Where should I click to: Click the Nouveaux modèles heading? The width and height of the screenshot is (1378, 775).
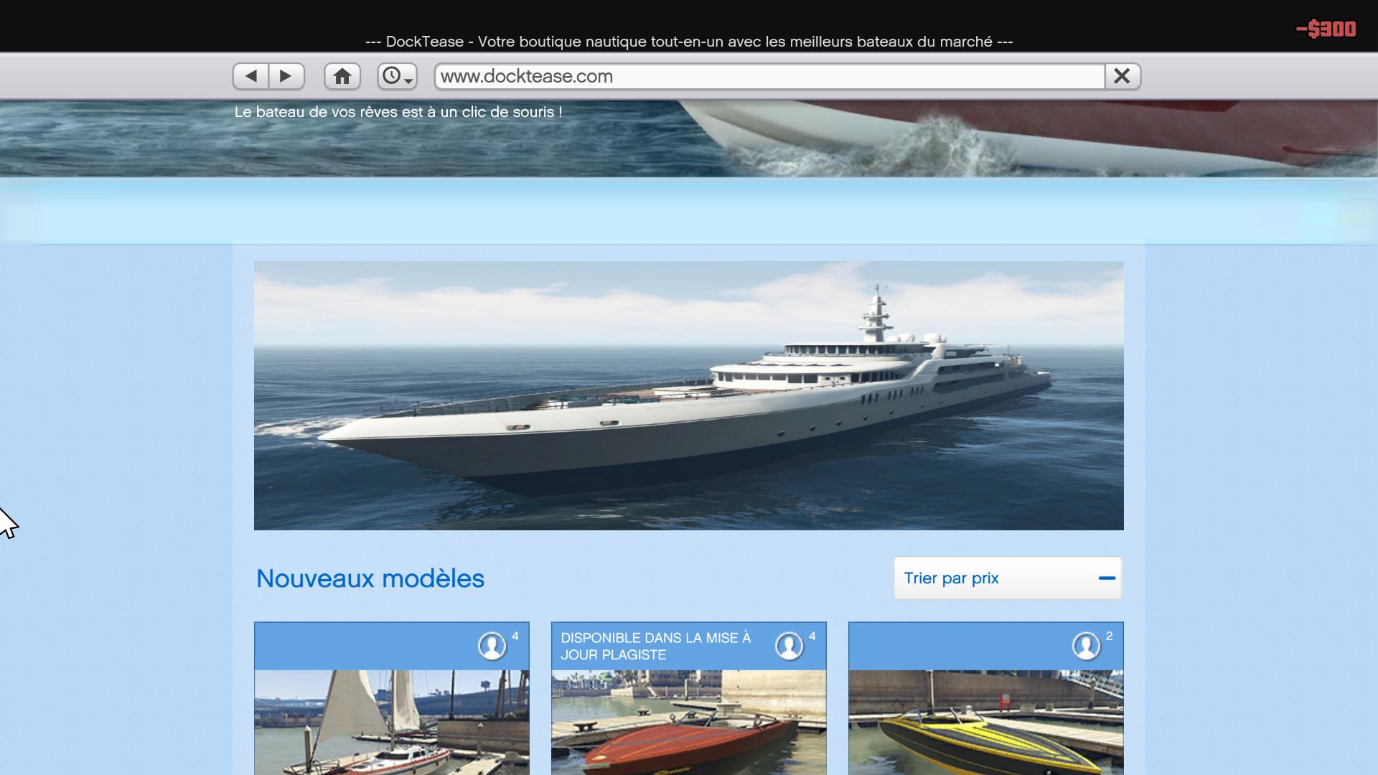pos(370,578)
